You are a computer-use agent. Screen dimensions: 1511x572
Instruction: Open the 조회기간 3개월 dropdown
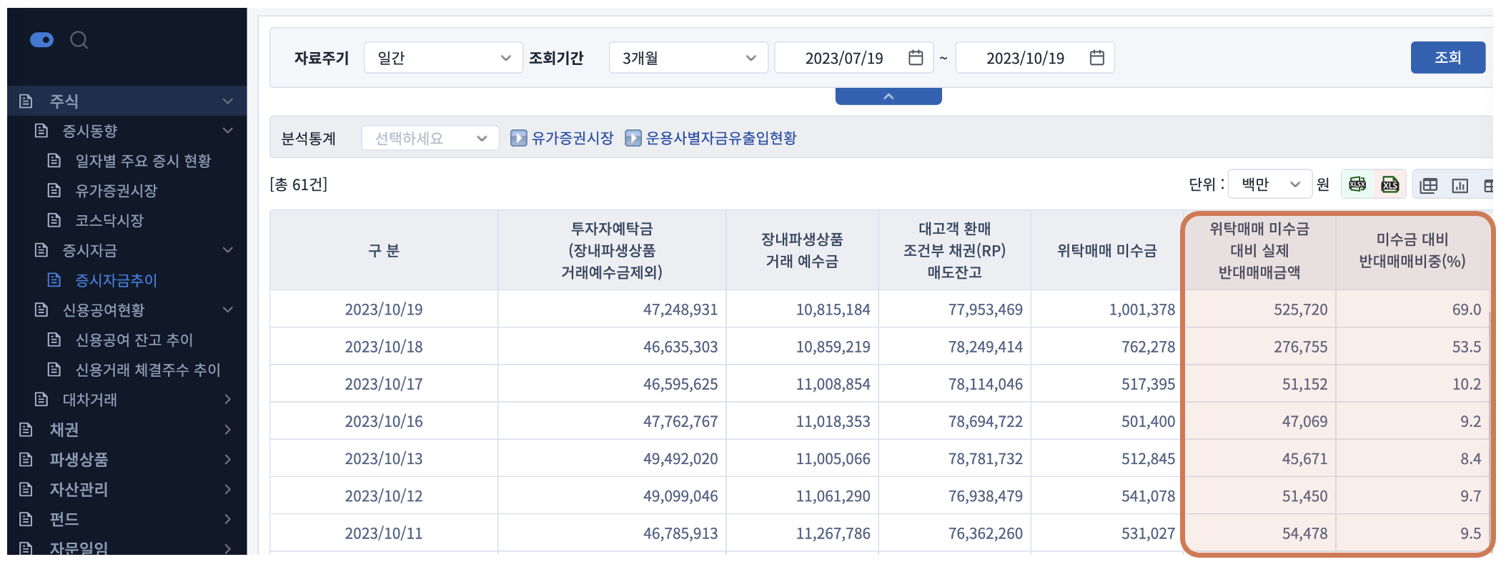pos(688,58)
